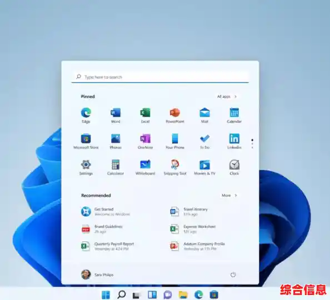This screenshot has height=300, width=330.
Task: Open the Edge pinned app
Action: click(x=86, y=116)
